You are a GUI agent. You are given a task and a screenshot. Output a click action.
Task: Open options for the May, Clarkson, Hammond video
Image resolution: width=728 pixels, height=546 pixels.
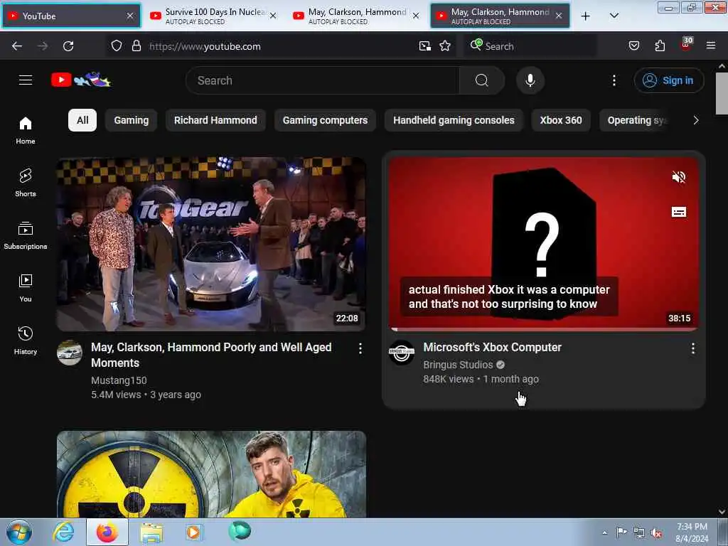pos(360,348)
